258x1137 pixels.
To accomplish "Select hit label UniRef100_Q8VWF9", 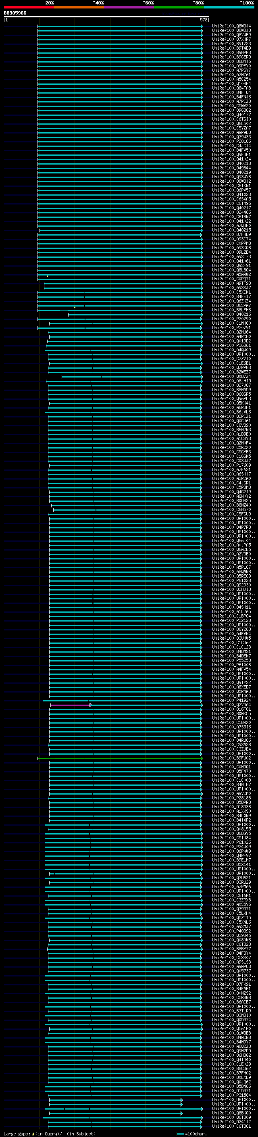I will [231, 35].
